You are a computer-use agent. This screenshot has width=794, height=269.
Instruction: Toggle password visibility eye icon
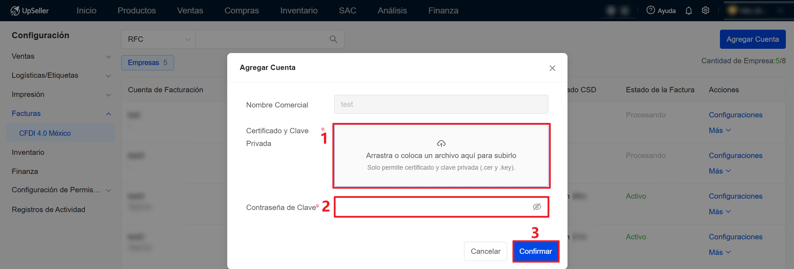tap(537, 207)
